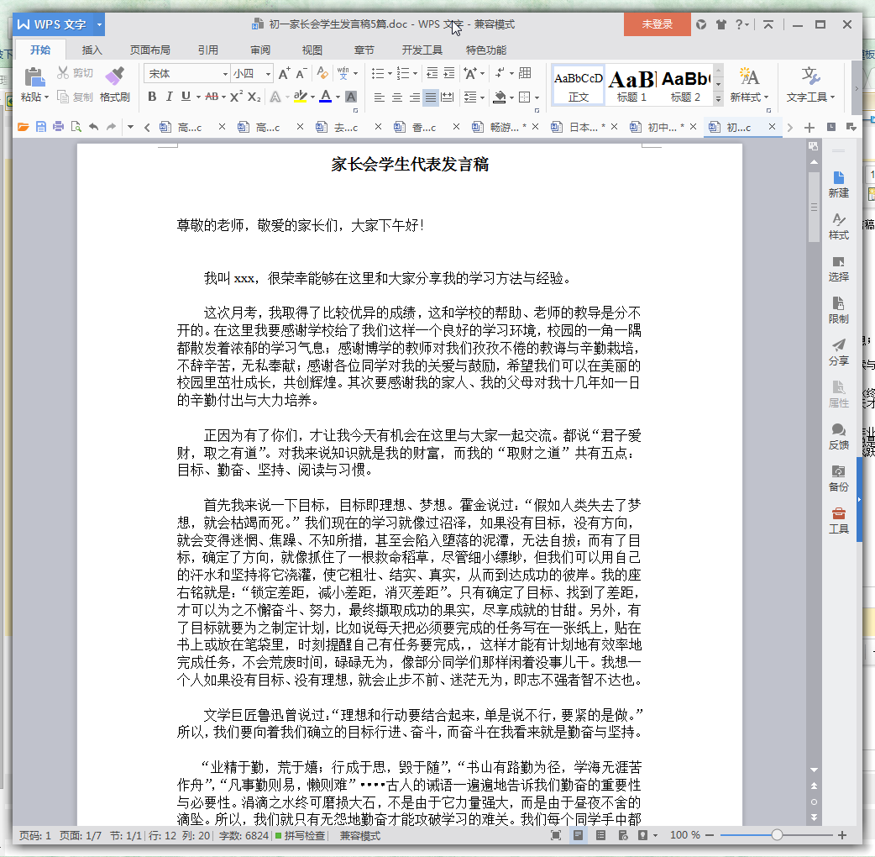
Task: Select the Format Painter (格式刷) tool
Action: 114,84
